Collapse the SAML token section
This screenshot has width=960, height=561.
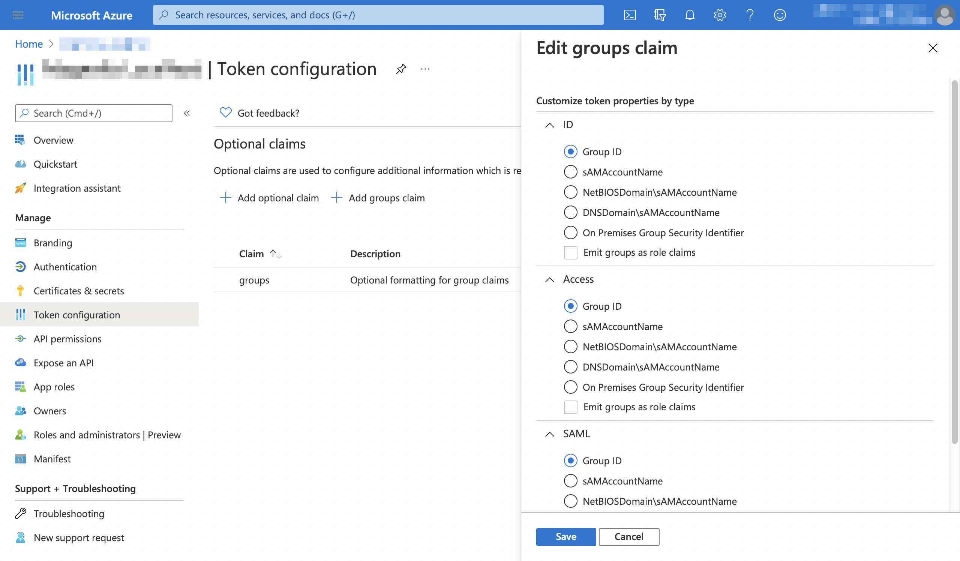coord(549,434)
